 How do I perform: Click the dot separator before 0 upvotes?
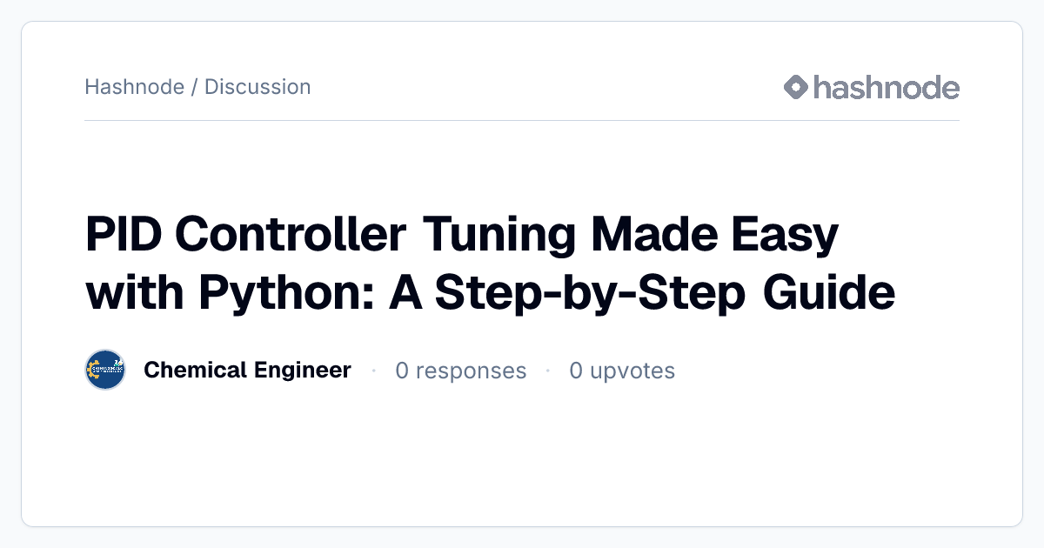[548, 371]
